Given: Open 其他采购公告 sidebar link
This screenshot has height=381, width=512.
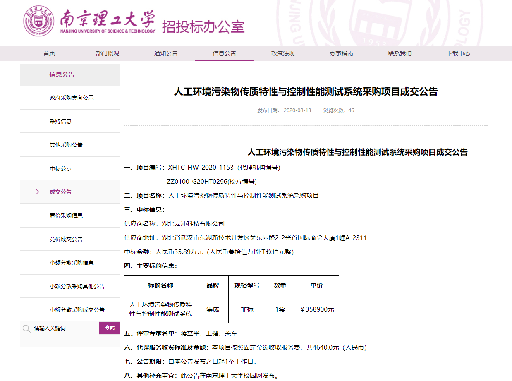Looking at the screenshot, I should pos(66,145).
